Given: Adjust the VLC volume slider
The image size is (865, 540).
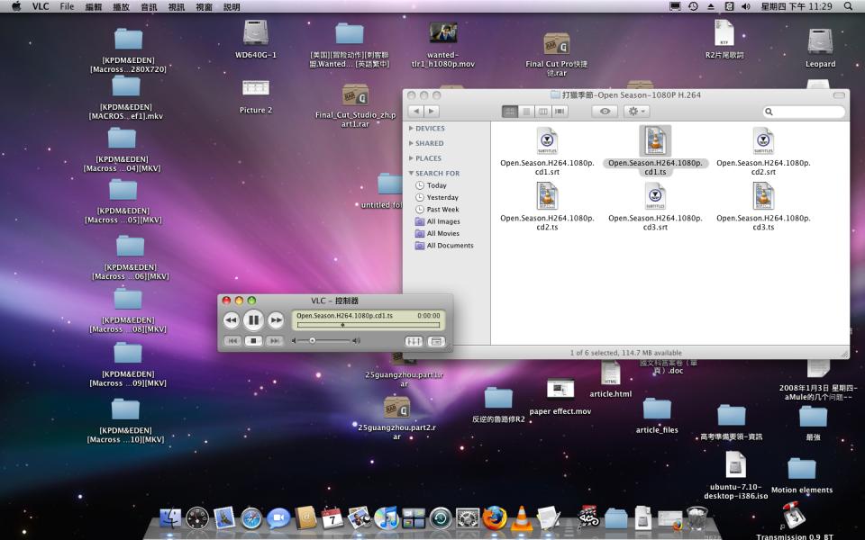Looking at the screenshot, I should point(324,341).
